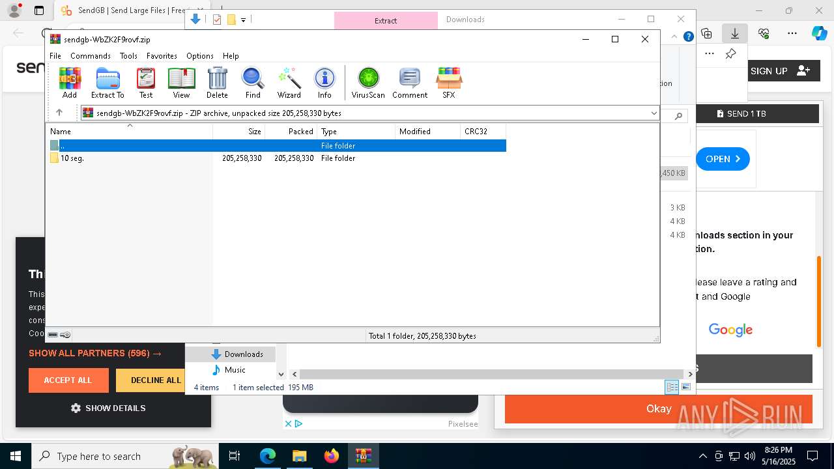Screen dimensions: 834x469
Task: Open Edge Copilot icon
Action: point(819,33)
